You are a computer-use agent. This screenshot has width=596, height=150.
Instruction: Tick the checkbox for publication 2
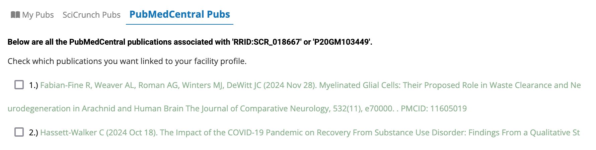point(19,132)
